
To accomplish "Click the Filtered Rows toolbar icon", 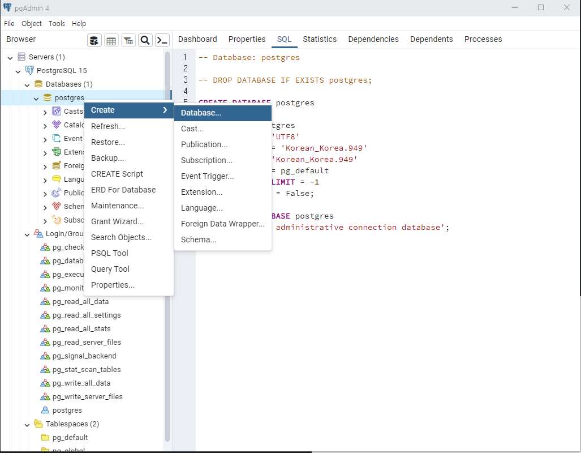I will 128,40.
